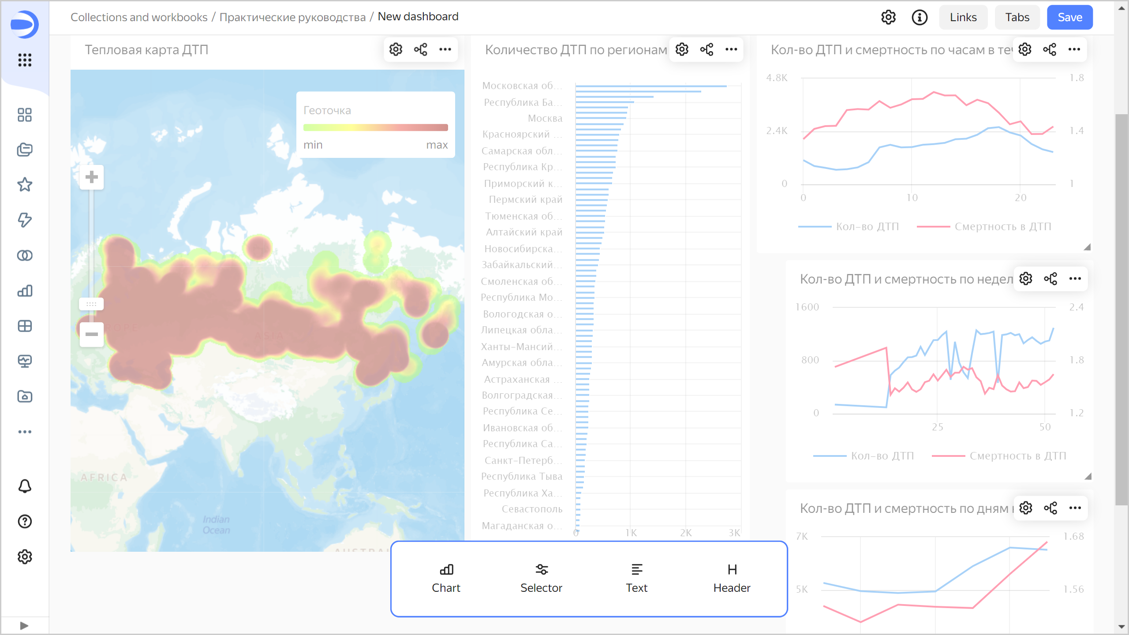Open the Tabs settings button
The width and height of the screenshot is (1129, 635).
[1017, 17]
